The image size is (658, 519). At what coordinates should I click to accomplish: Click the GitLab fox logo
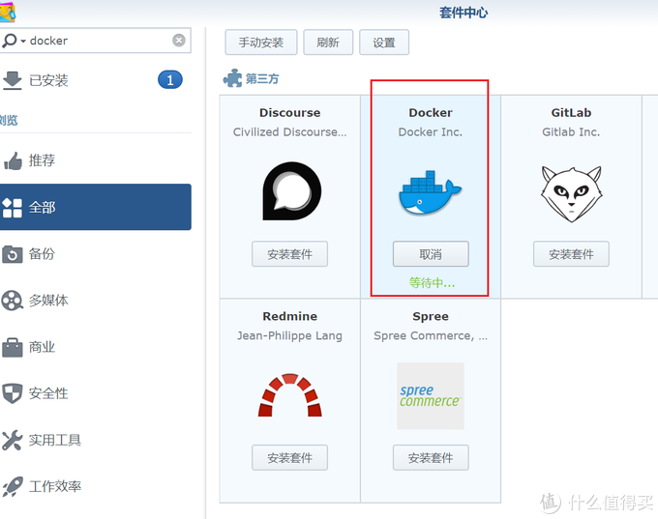[570, 191]
